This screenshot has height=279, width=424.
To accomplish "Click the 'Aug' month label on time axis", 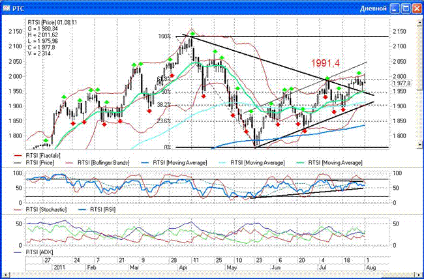I will [x=371, y=268].
